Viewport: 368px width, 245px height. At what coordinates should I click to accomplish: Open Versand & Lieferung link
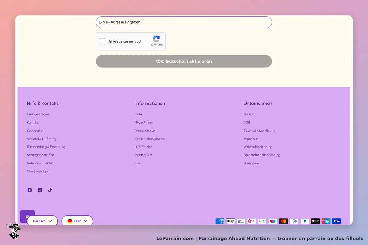[42, 139]
